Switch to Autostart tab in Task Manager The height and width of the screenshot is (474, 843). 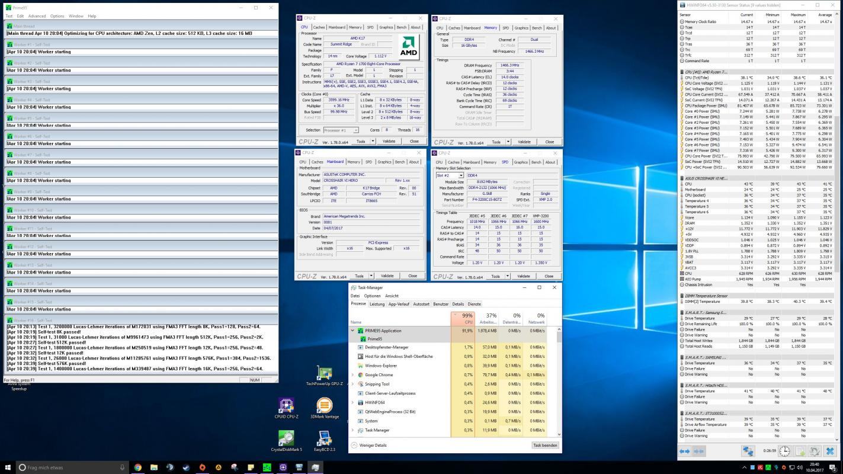421,304
